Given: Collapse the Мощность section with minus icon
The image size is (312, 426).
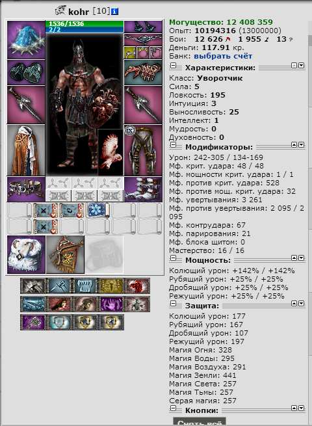Looking at the screenshot, I should 173,258.
